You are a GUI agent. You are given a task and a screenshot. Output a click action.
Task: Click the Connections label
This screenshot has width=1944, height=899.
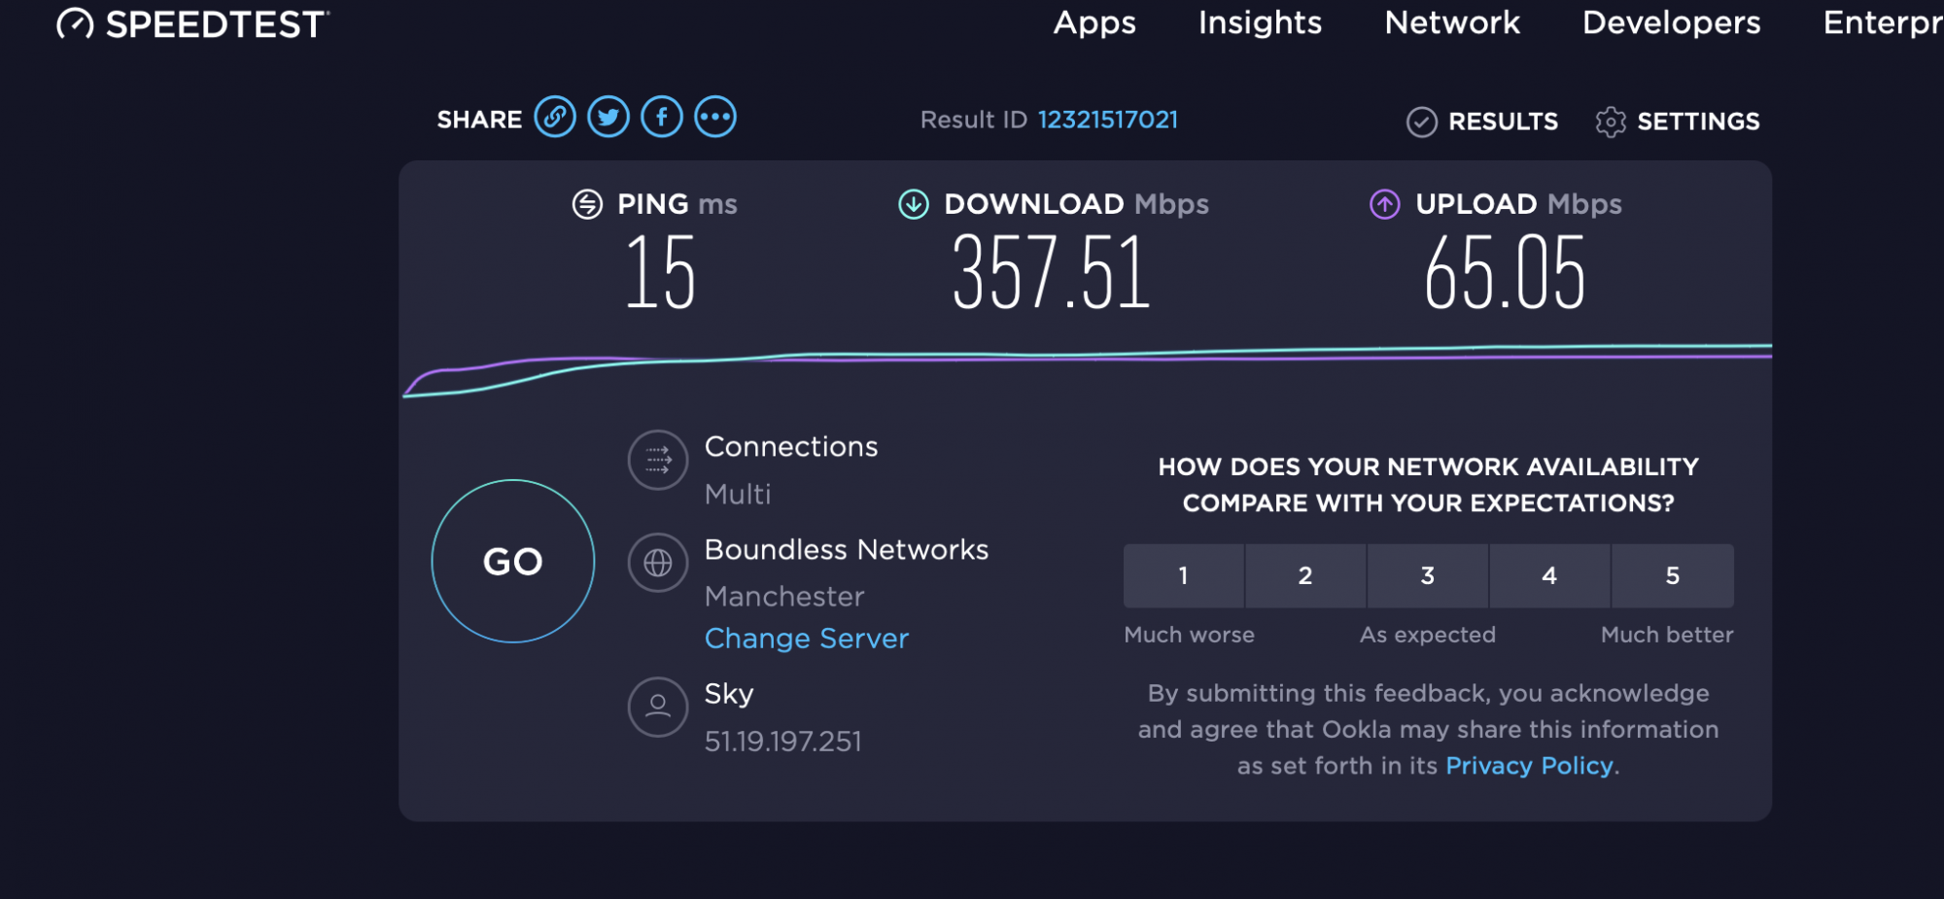791,447
